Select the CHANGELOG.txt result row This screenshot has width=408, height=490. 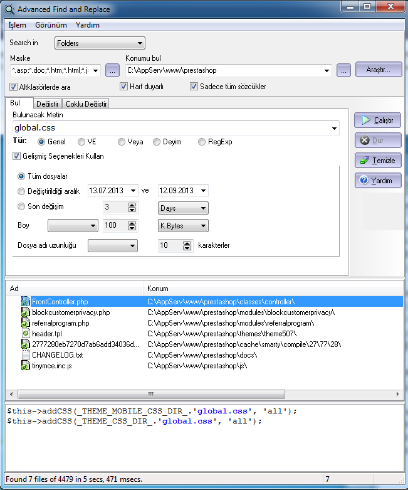point(204,354)
